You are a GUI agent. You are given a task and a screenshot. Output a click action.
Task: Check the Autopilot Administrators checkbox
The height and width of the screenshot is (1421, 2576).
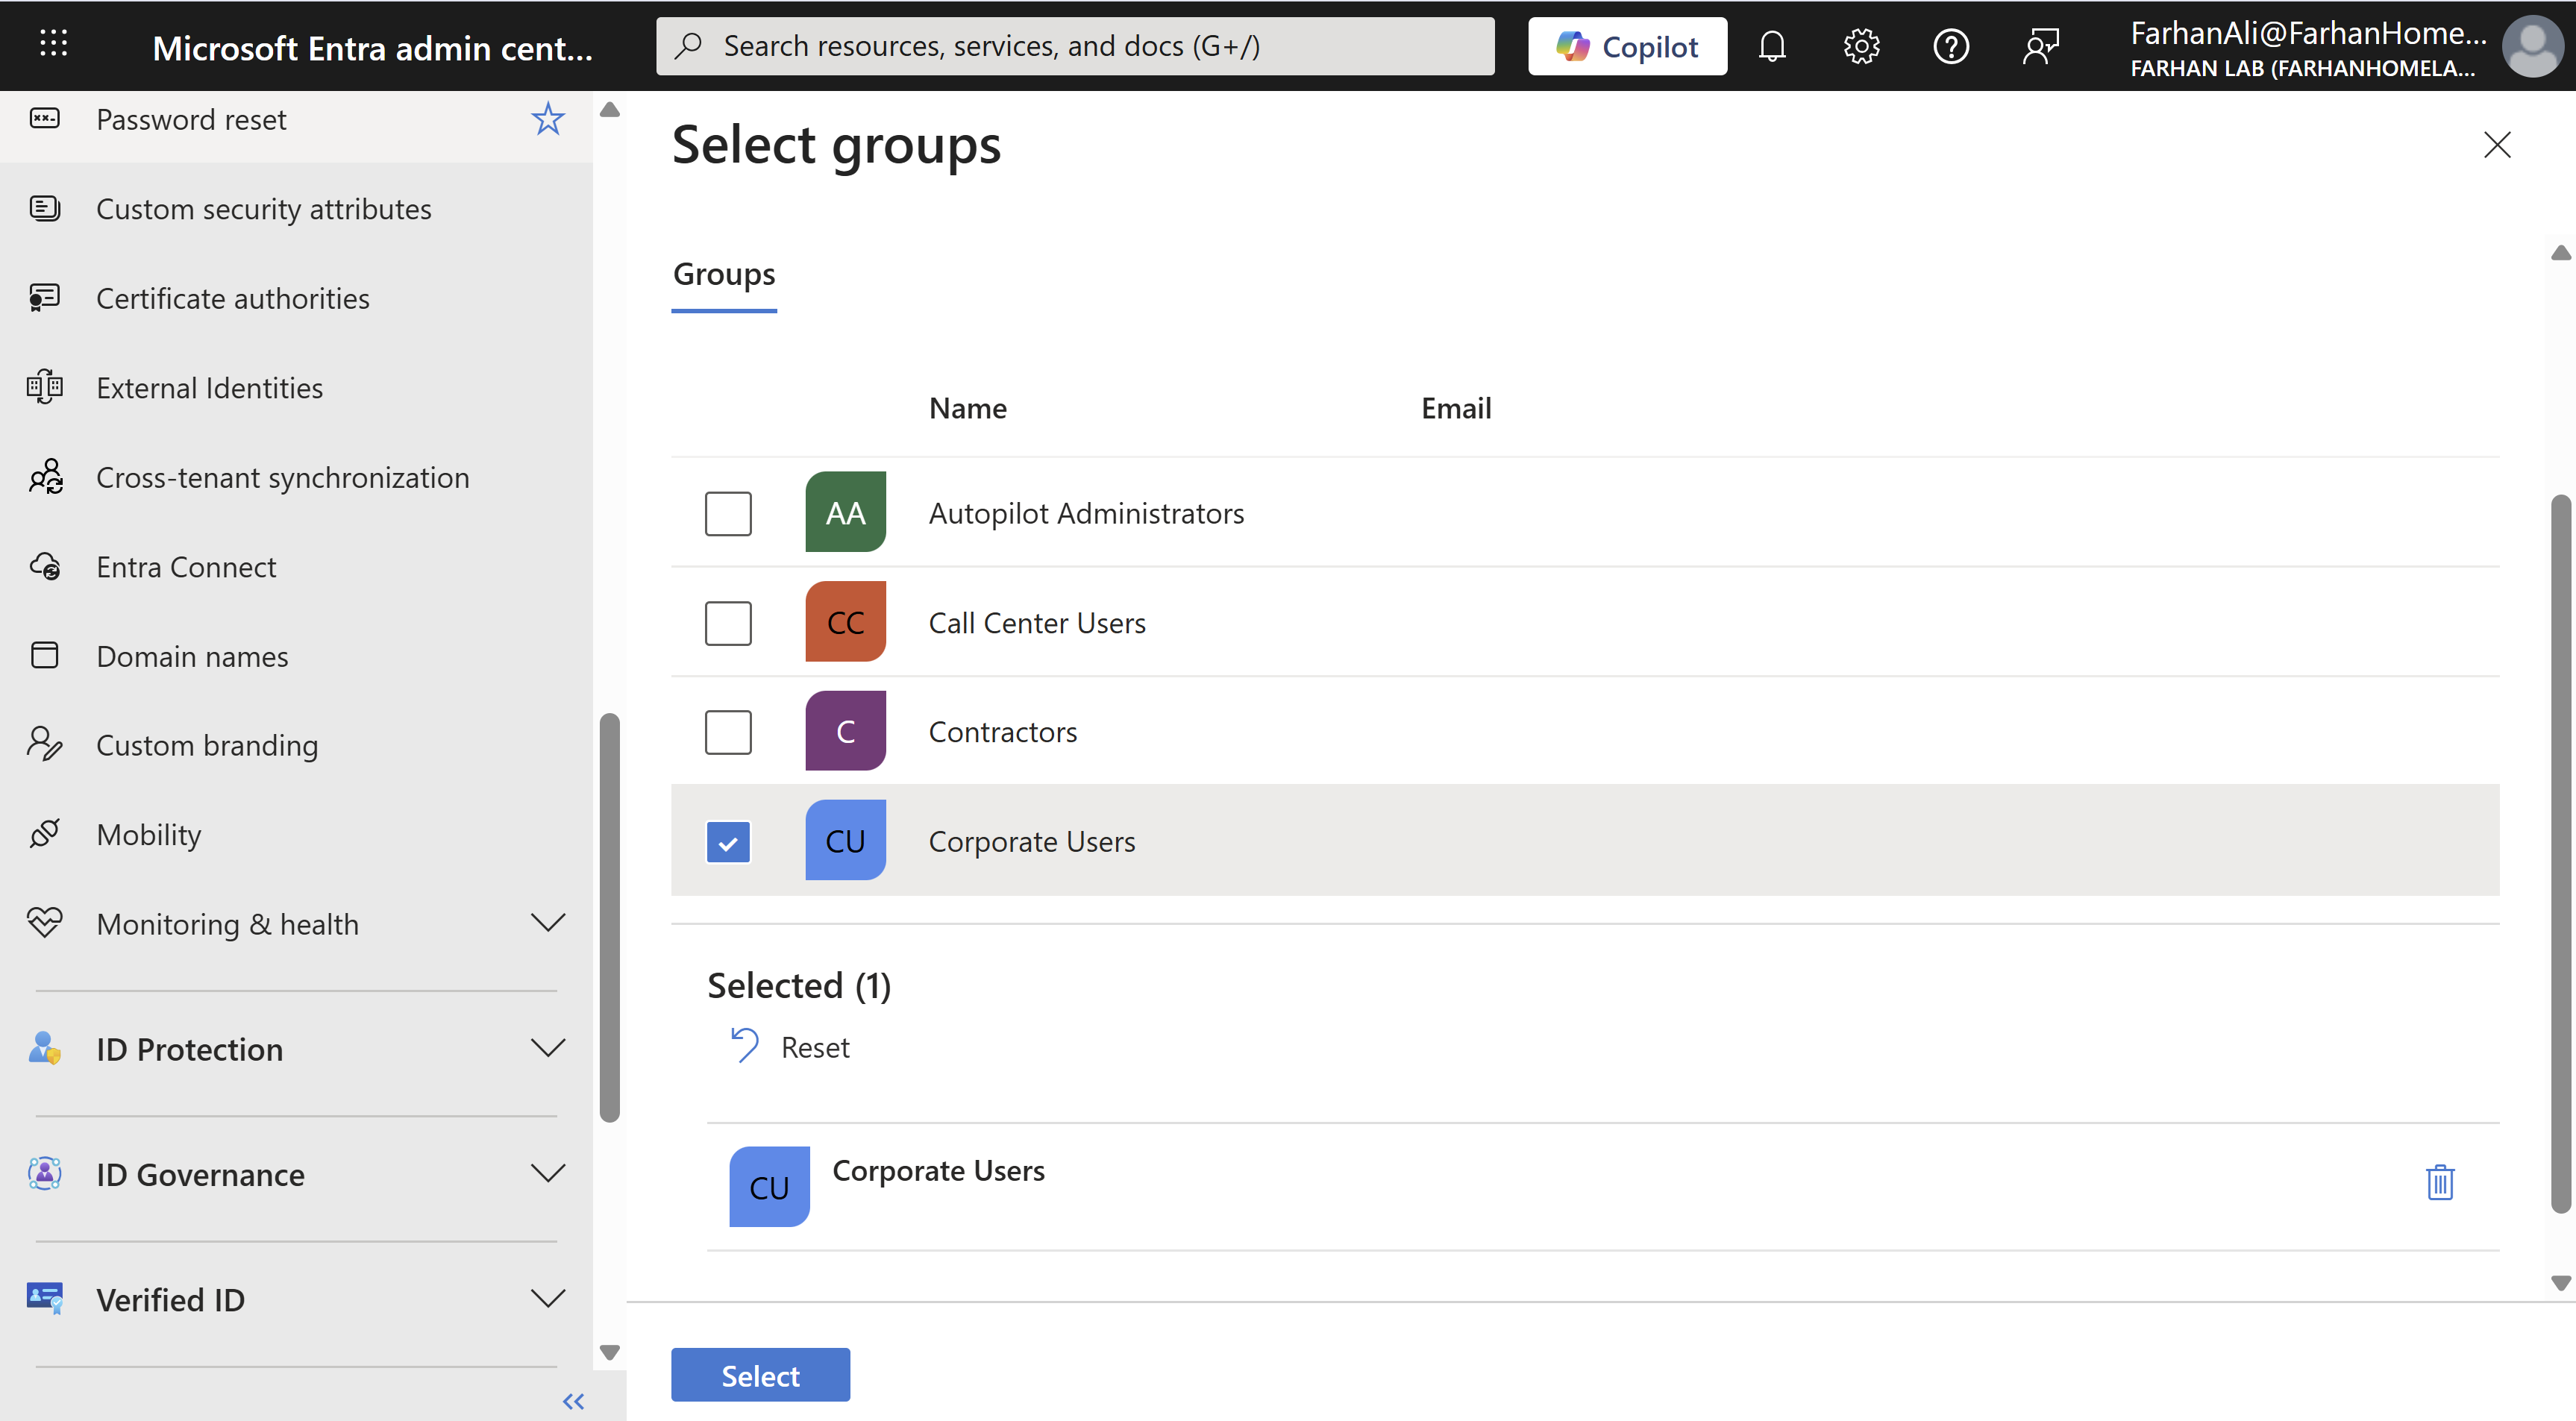click(x=728, y=513)
